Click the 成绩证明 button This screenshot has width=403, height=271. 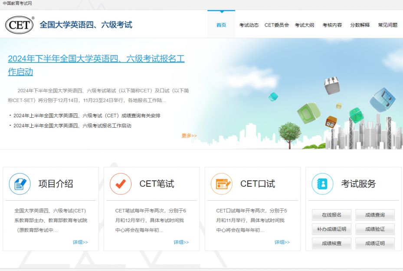click(375, 243)
